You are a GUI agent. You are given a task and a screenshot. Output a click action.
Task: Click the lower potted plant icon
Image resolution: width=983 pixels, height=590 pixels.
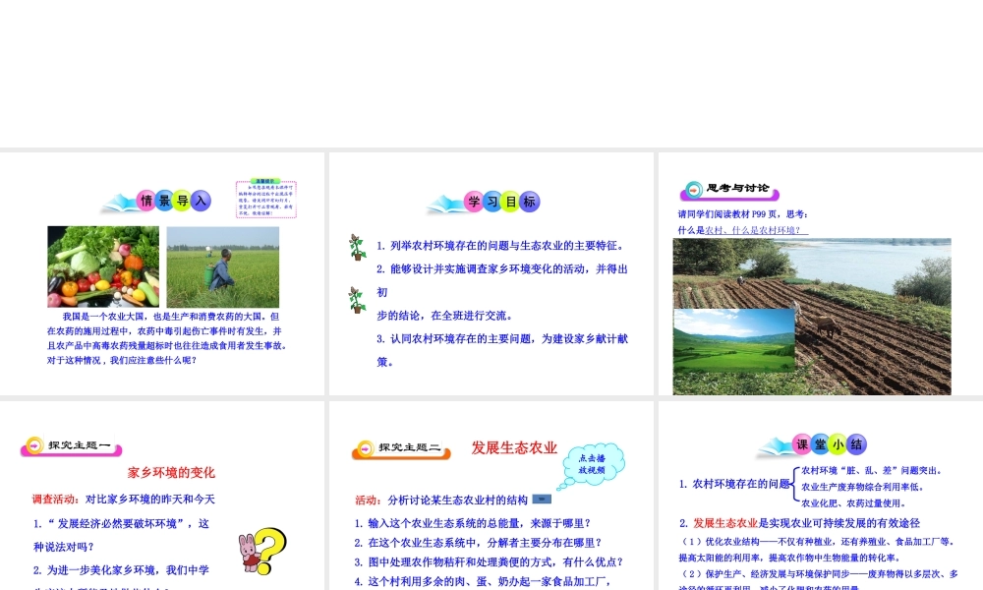pyautogui.click(x=358, y=300)
